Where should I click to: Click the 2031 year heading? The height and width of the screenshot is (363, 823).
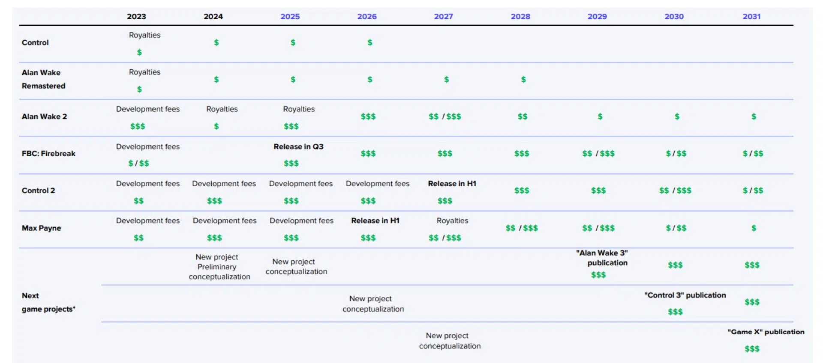[x=751, y=16]
